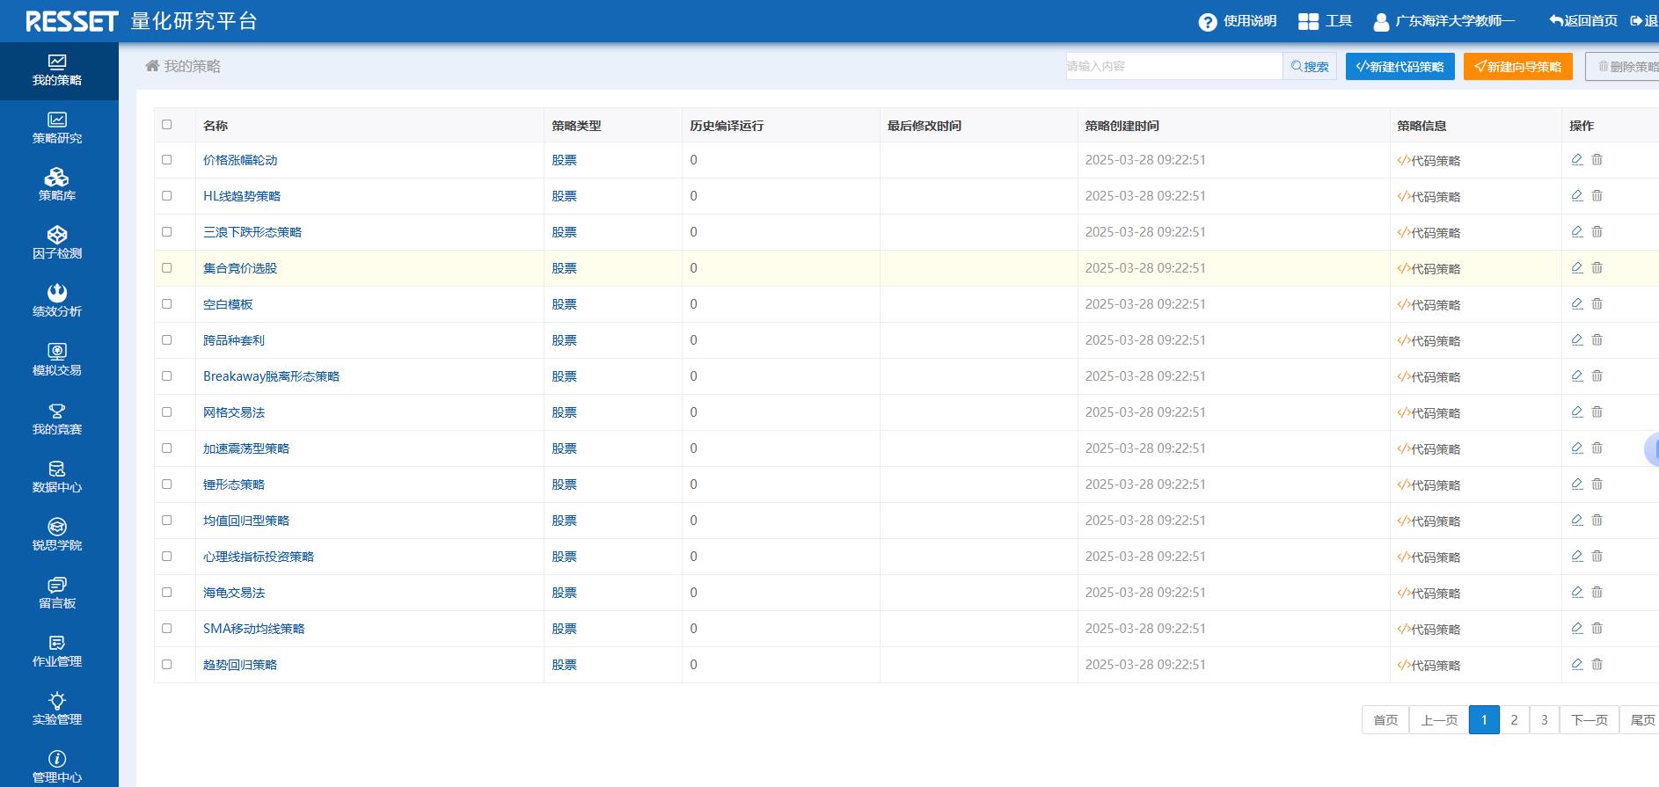
Task: Check the box for 集合竞价选股
Action: point(167,267)
